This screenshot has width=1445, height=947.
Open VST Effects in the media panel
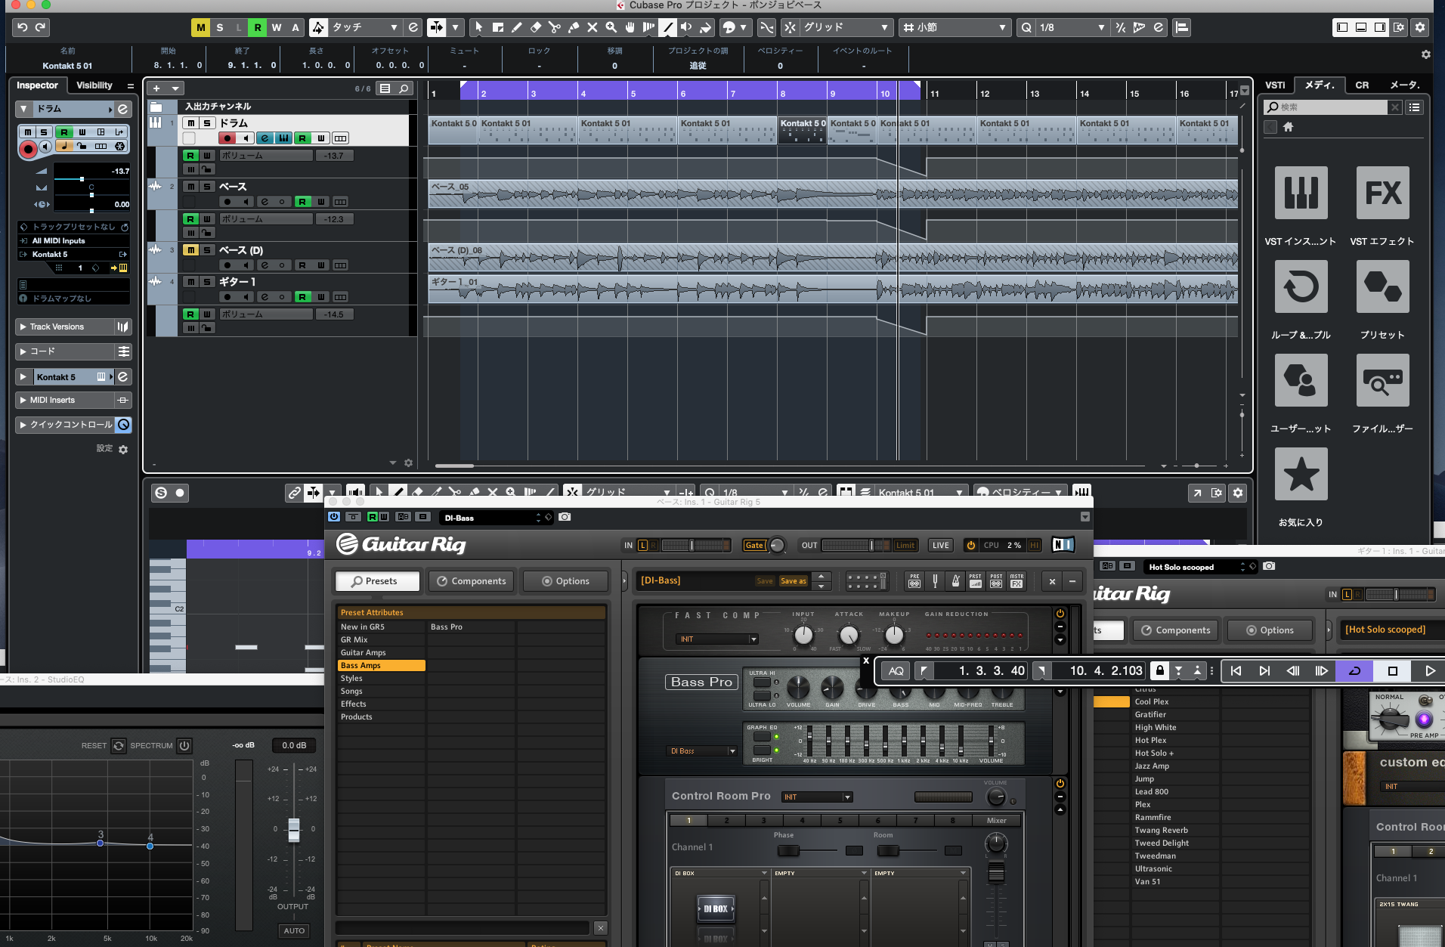pos(1382,193)
